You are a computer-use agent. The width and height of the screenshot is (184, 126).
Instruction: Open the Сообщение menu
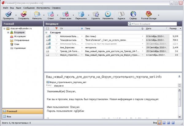(29, 8)
